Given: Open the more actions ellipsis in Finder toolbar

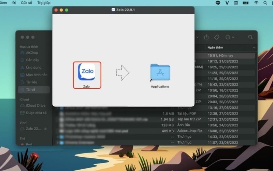Looking at the screenshot, I should 230,37.
